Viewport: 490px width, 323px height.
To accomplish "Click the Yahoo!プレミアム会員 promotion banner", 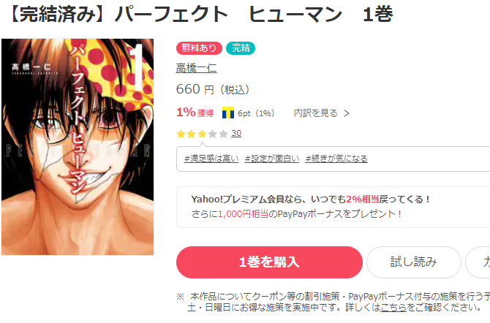I will click(x=333, y=207).
